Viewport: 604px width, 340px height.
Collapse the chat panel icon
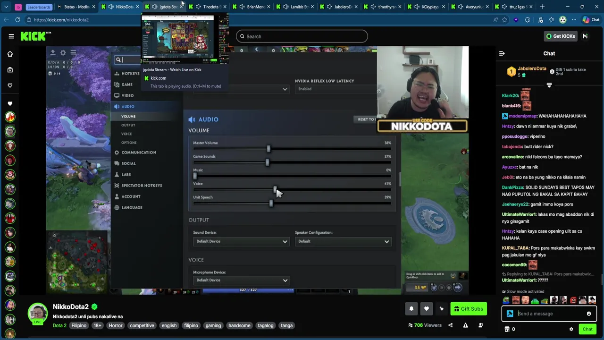coord(502,53)
